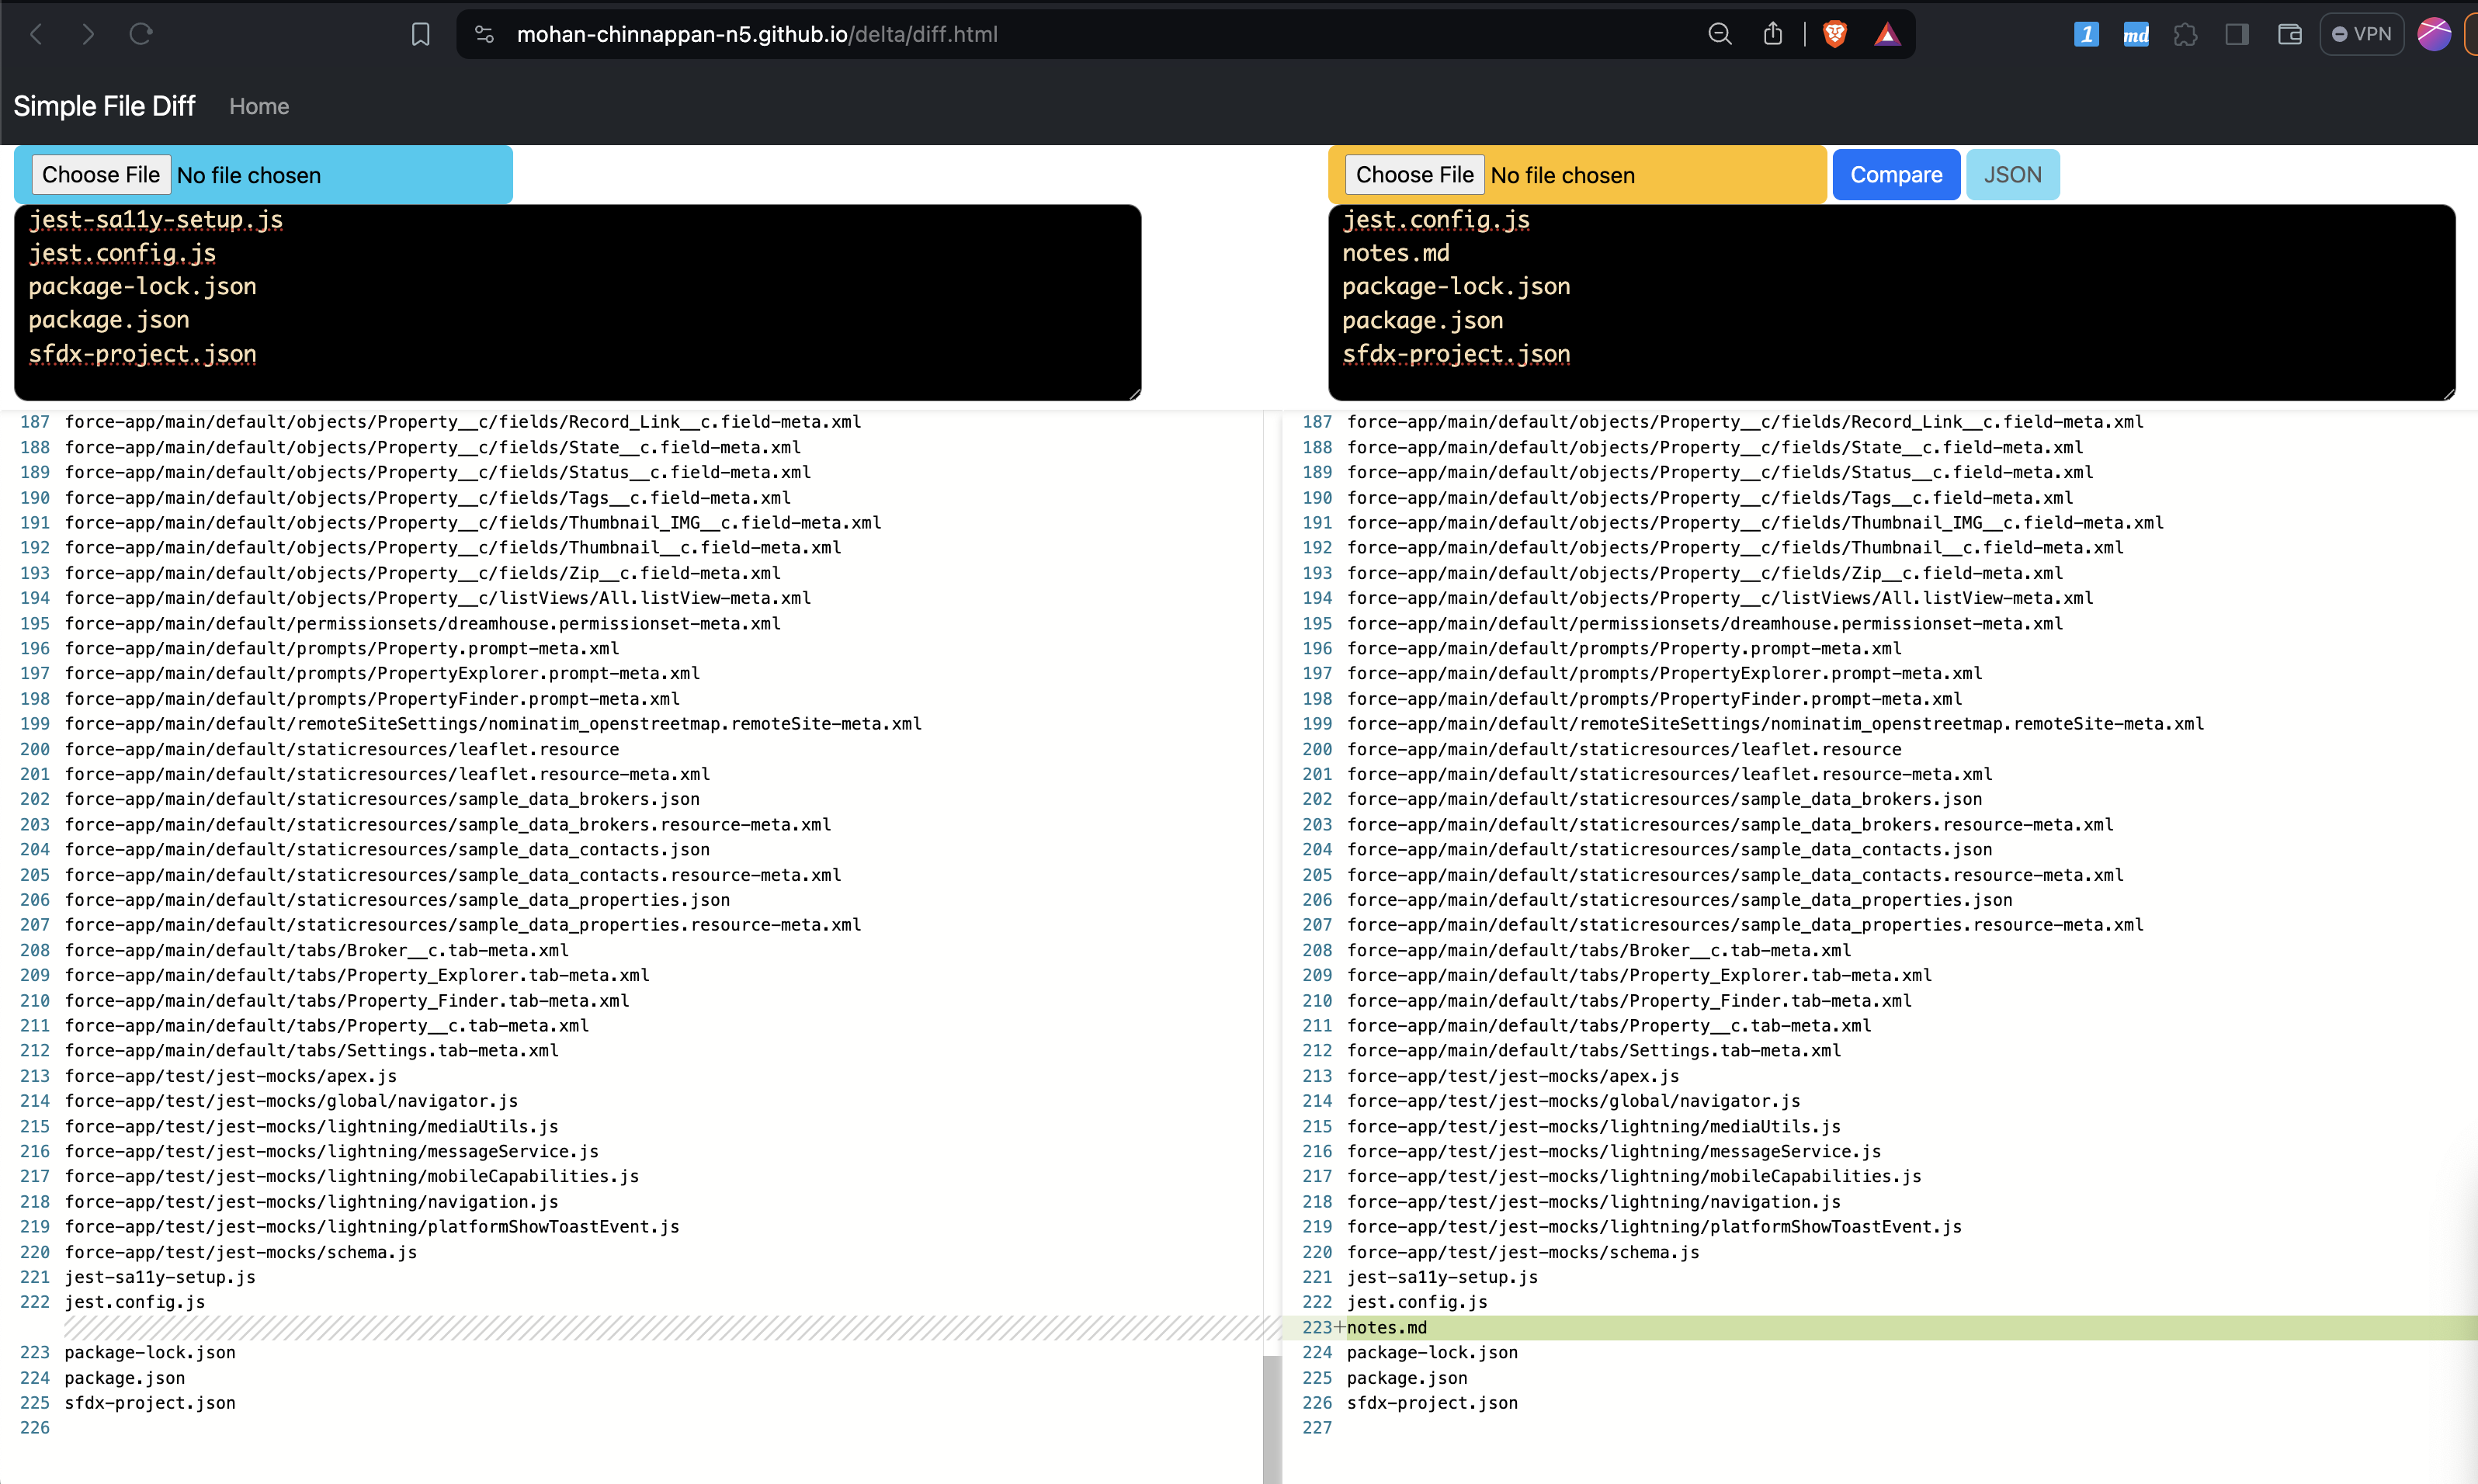Image resolution: width=2478 pixels, height=1484 pixels.
Task: Click left line 223 package-lock.json
Action: [x=150, y=1352]
